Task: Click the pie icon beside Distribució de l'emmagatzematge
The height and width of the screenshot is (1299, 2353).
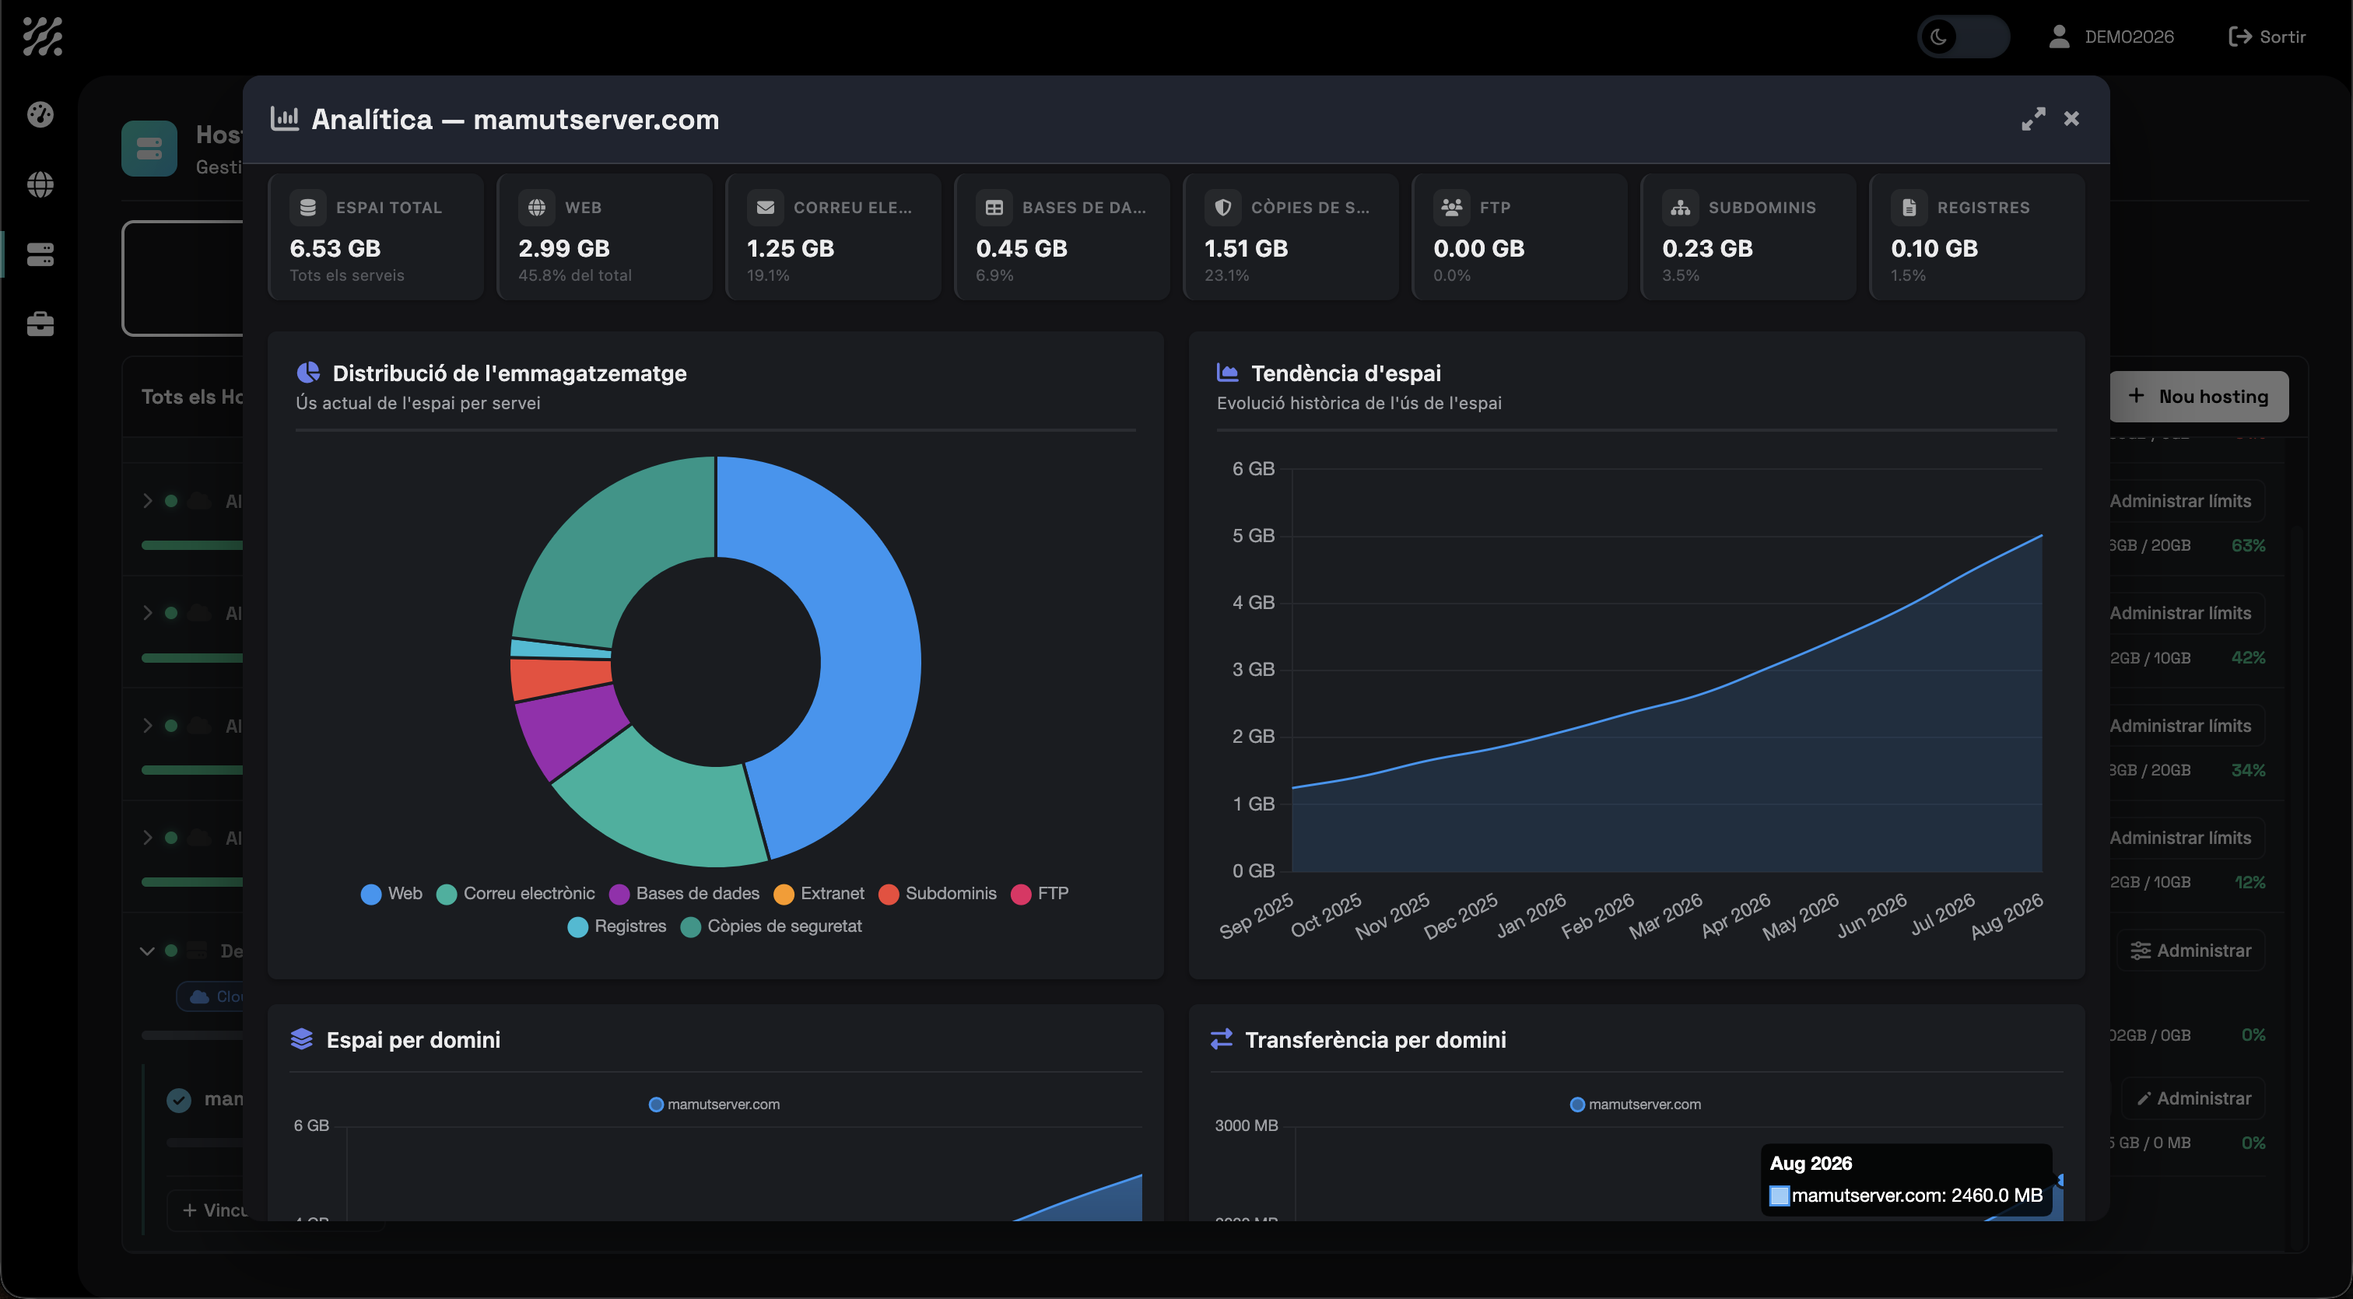Action: click(309, 373)
